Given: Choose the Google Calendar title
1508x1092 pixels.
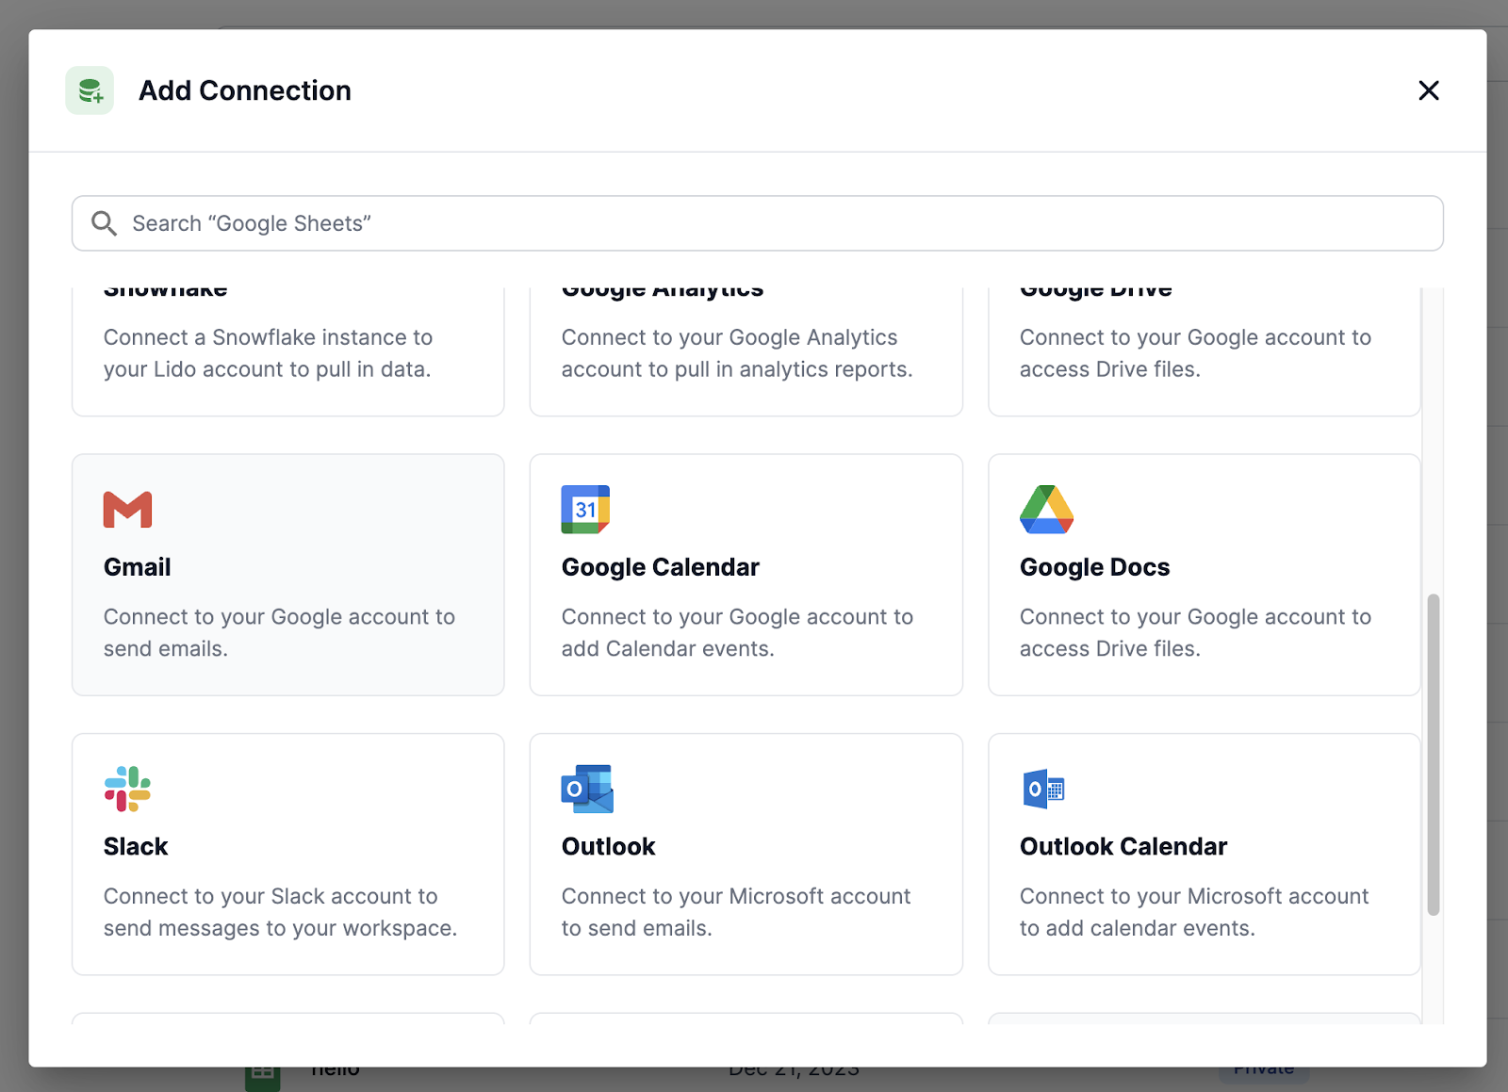Looking at the screenshot, I should [661, 567].
